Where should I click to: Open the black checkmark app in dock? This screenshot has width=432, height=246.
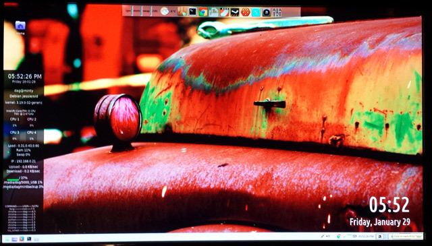click(x=235, y=12)
